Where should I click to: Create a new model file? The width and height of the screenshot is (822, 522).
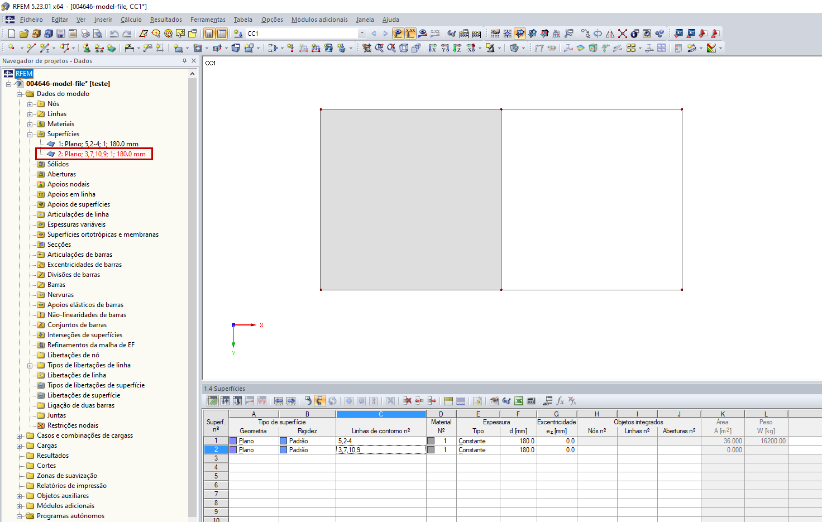[11, 33]
